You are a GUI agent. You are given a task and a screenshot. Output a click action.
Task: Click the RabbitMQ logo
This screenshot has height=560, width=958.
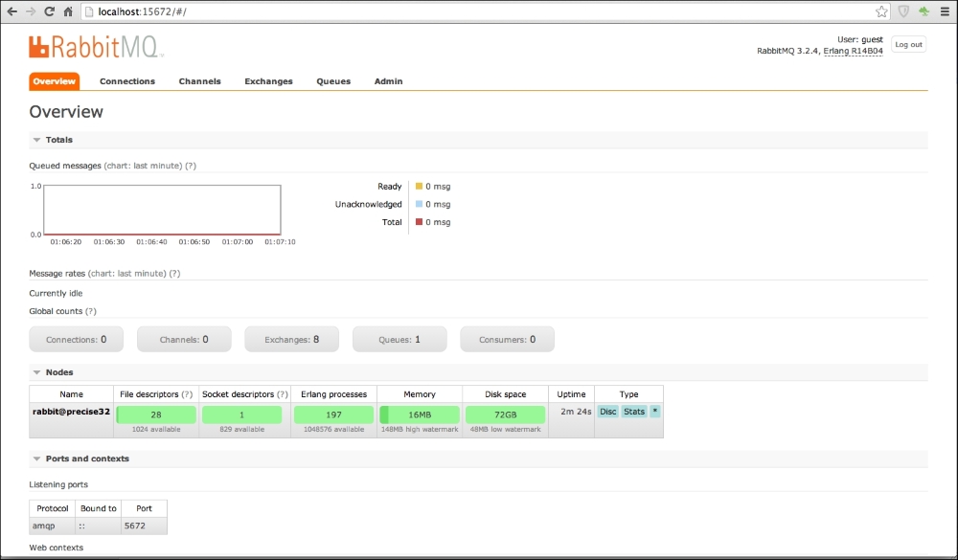96,48
